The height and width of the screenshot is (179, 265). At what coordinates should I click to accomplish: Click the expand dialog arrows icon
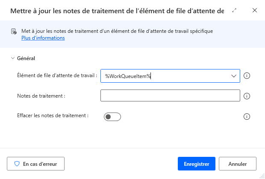pyautogui.click(x=234, y=11)
